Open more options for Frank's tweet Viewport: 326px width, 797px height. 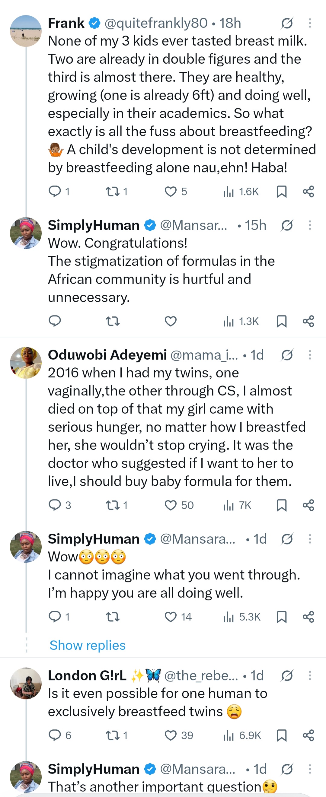pyautogui.click(x=310, y=23)
